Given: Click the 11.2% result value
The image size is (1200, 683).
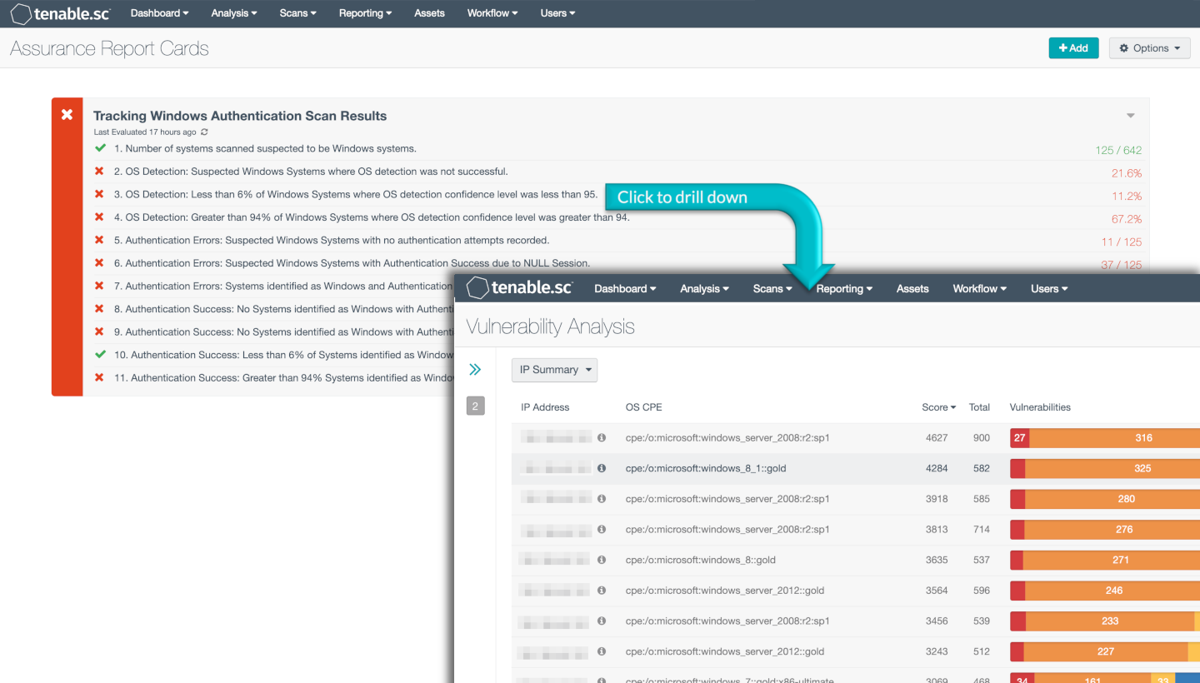Looking at the screenshot, I should (x=1127, y=197).
